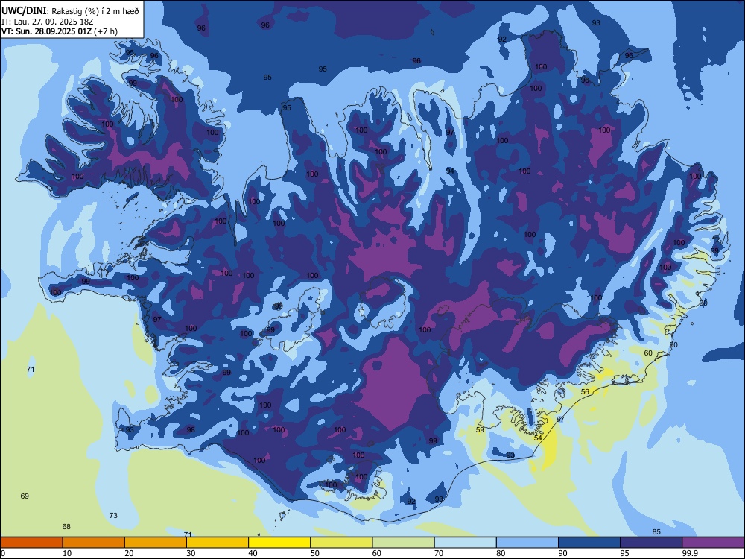745x559 pixels.
Task: Click the humidity value '59' on the map
Action: coord(480,430)
